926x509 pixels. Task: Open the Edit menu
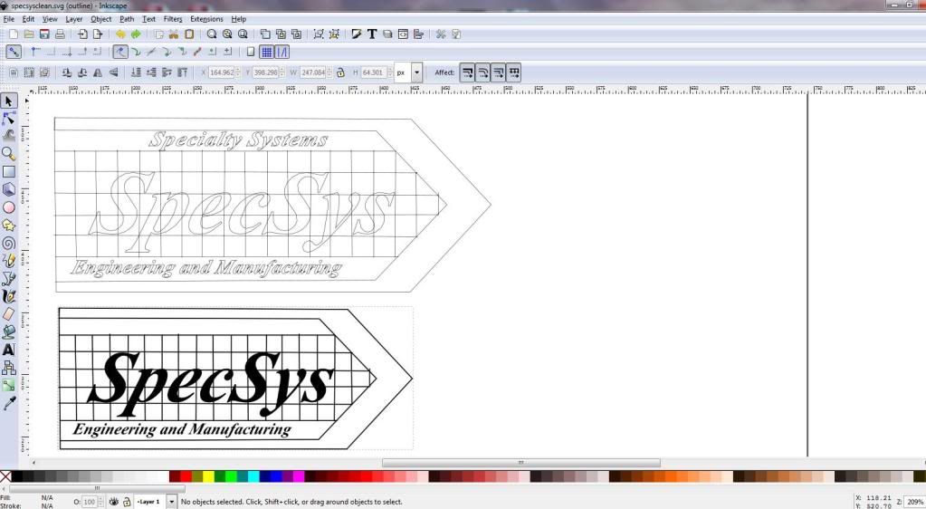(28, 19)
